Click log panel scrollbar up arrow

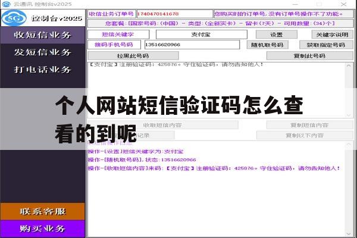pos(349,145)
